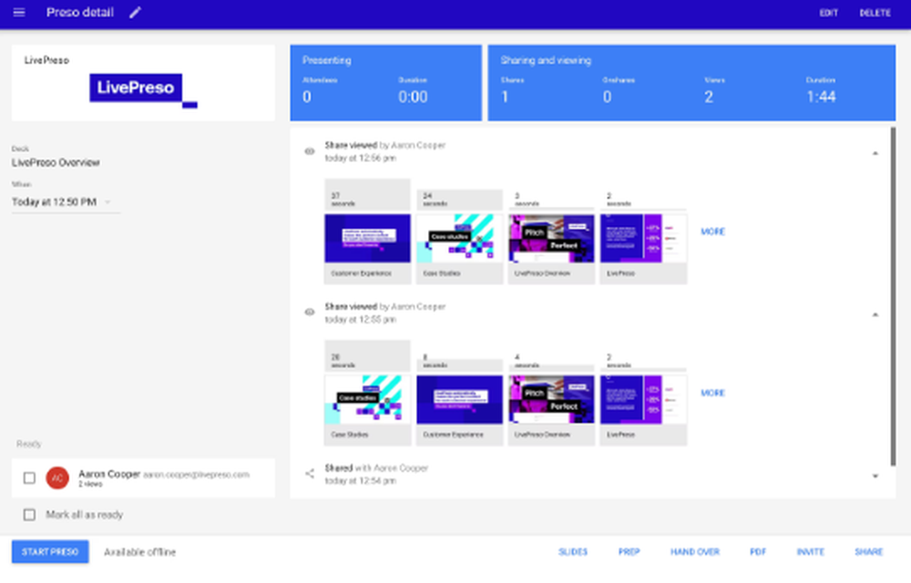Click the pencil edit icon beside Preso detail
Viewport: 911px width, 583px height.
pos(136,12)
